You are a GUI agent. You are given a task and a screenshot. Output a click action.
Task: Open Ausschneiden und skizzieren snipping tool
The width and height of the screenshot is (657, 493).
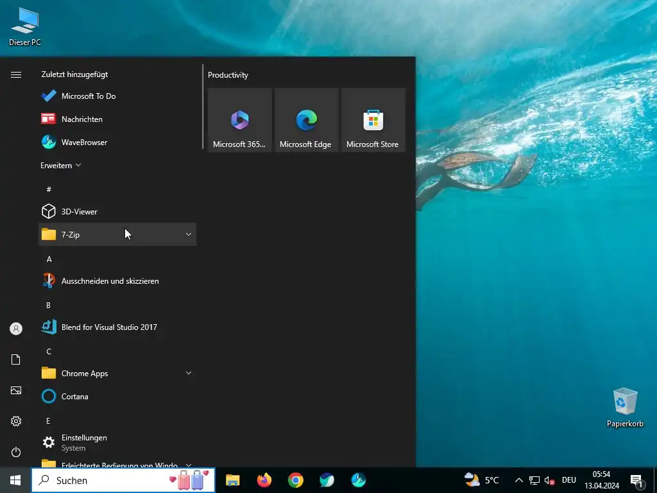pyautogui.click(x=117, y=281)
